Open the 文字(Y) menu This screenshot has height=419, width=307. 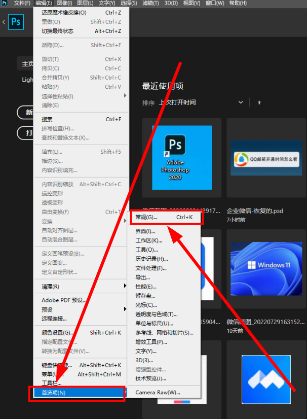click(107, 3)
